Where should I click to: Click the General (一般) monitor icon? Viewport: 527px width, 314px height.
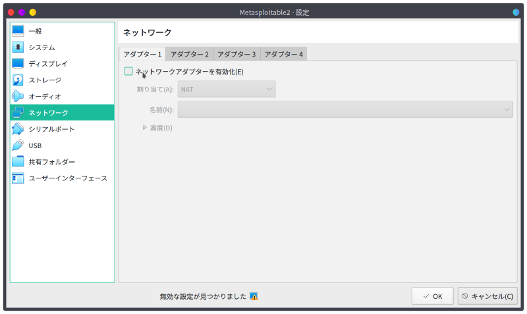[18, 31]
